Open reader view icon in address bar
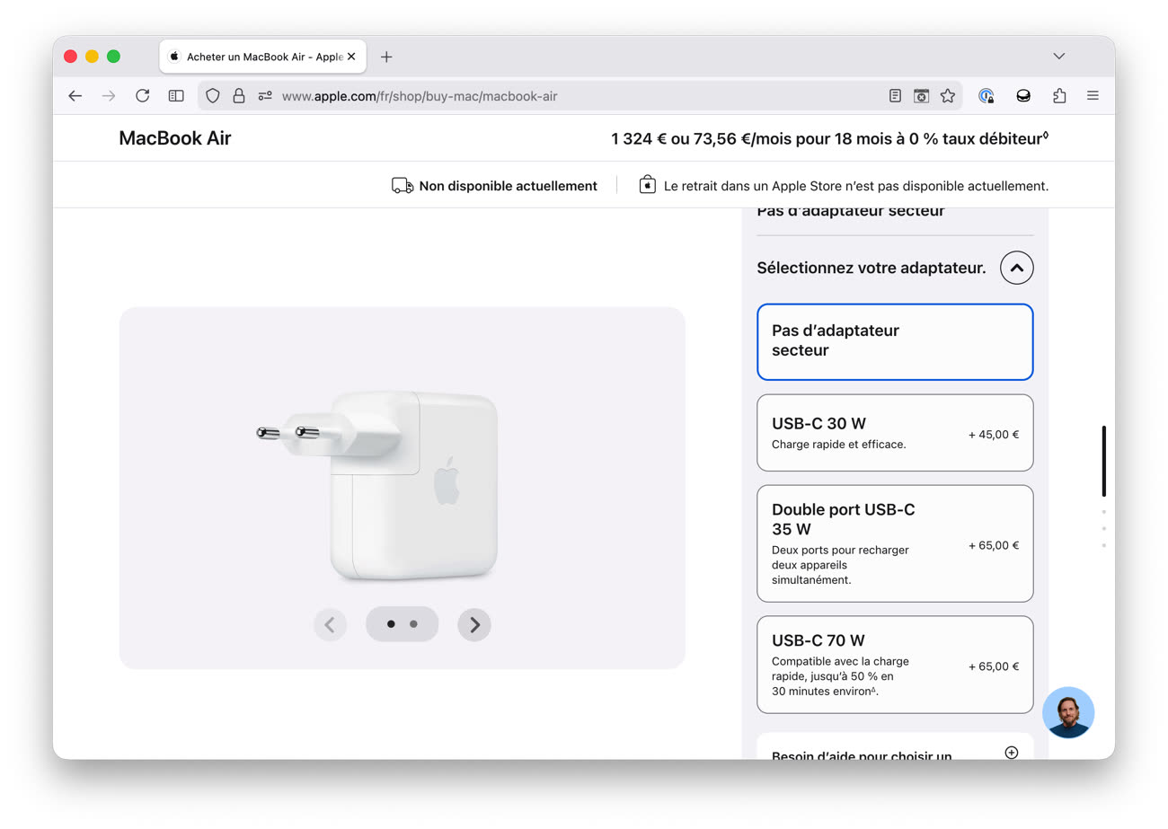Image resolution: width=1168 pixels, height=829 pixels. click(x=895, y=96)
